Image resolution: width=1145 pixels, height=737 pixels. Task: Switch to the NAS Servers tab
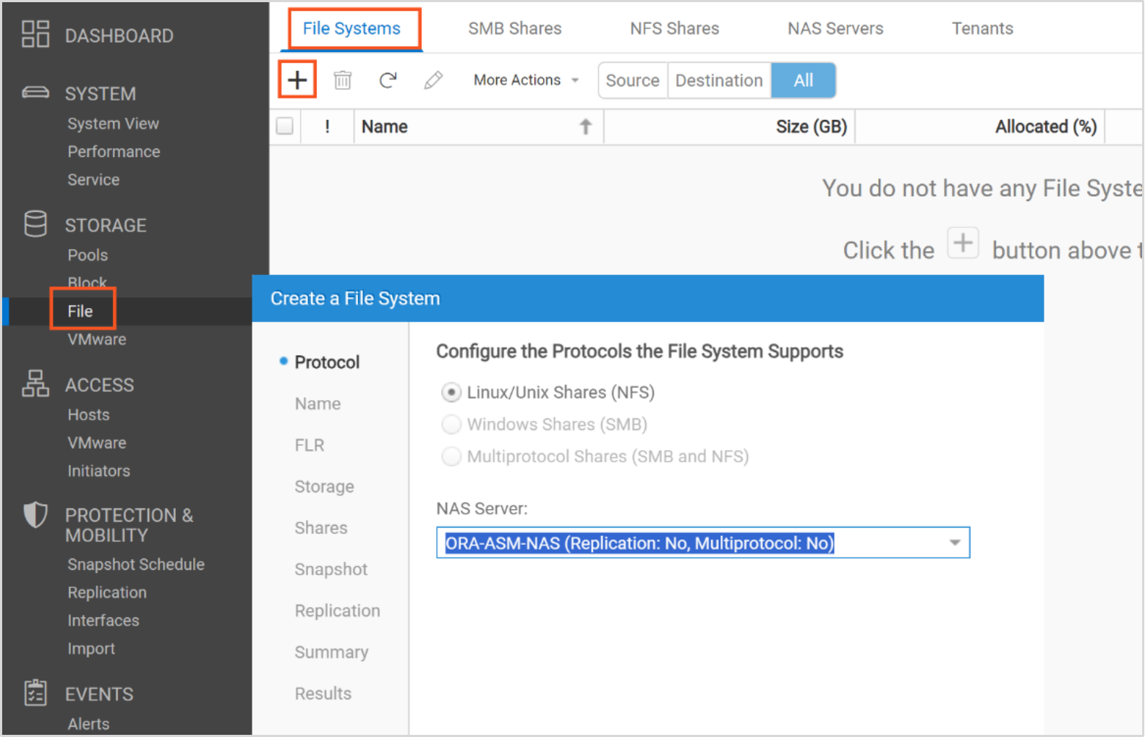(x=835, y=28)
